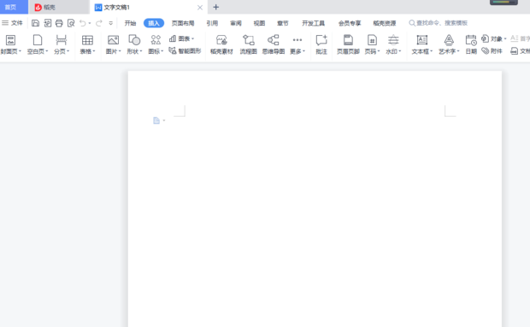
Task: Go to the Home (首页) window tab
Action: coord(14,7)
